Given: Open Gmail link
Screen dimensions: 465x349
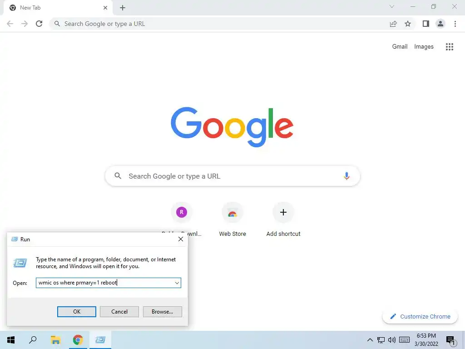Looking at the screenshot, I should [400, 47].
